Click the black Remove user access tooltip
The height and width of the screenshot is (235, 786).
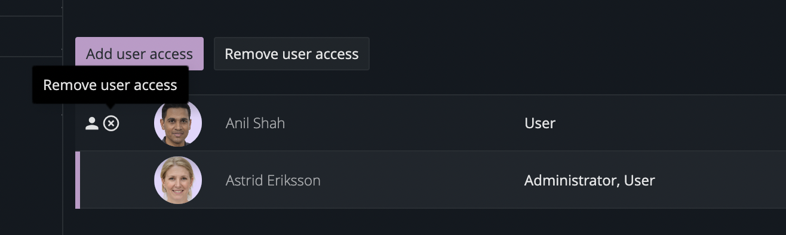pos(110,85)
